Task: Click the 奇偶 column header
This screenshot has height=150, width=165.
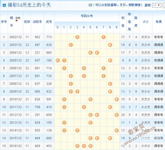Action: pyautogui.click(x=158, y=22)
